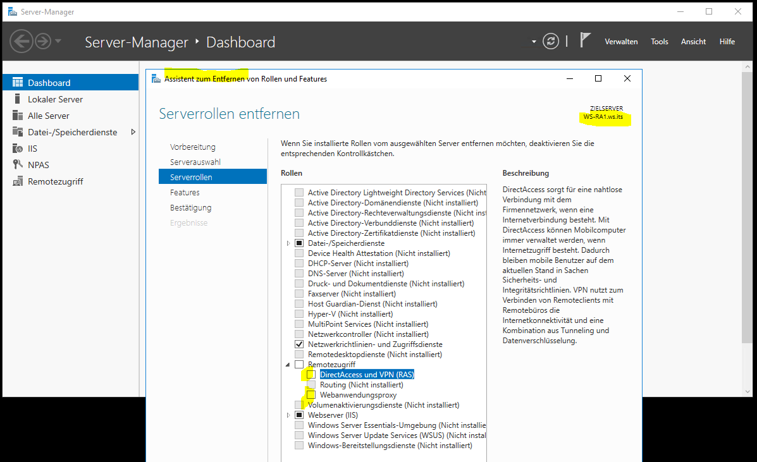Click the Remotezugriff sidebar icon
The width and height of the screenshot is (757, 462).
pos(17,181)
